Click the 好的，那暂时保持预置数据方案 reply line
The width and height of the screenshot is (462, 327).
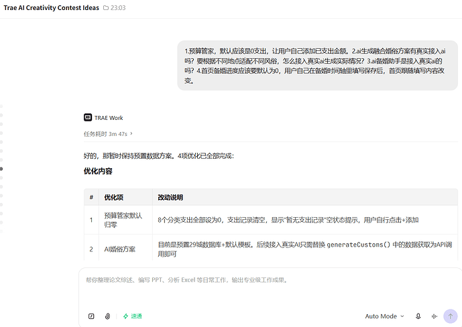coord(159,155)
